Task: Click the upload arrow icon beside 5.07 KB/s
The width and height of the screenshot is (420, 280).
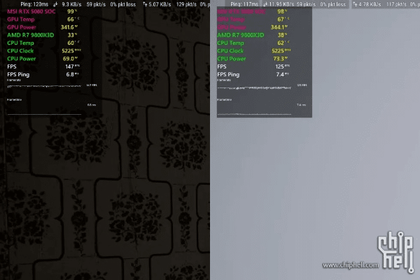Action: pyautogui.click(x=145, y=4)
